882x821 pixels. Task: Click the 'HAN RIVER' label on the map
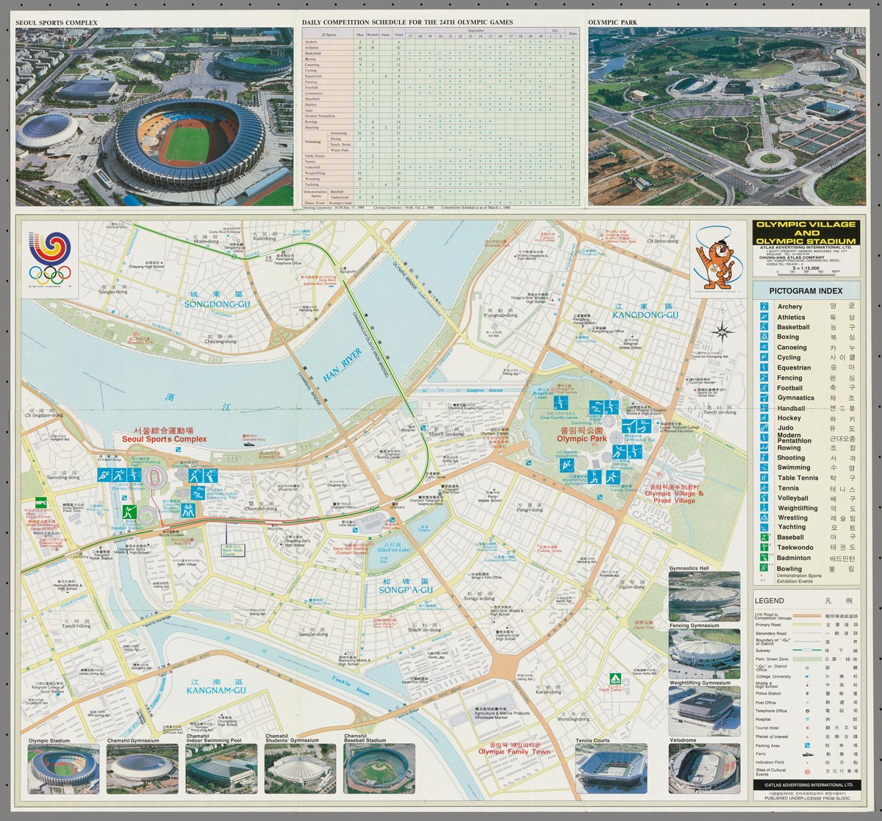pyautogui.click(x=343, y=366)
